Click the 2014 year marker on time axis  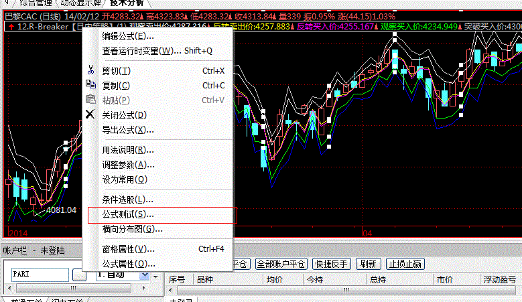[x=18, y=233]
